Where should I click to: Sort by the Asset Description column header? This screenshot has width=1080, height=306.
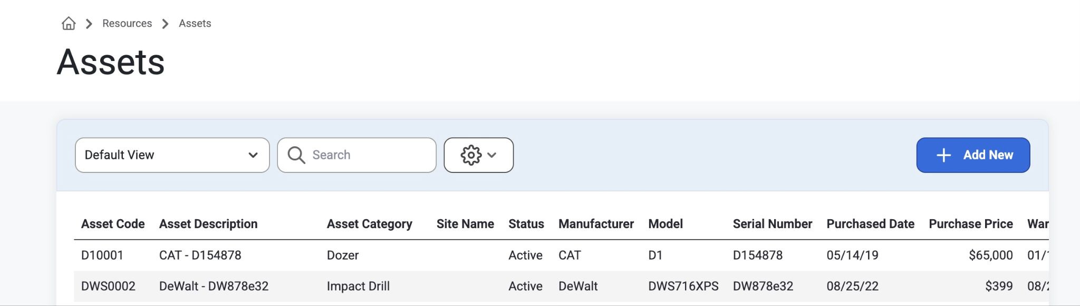click(x=208, y=224)
